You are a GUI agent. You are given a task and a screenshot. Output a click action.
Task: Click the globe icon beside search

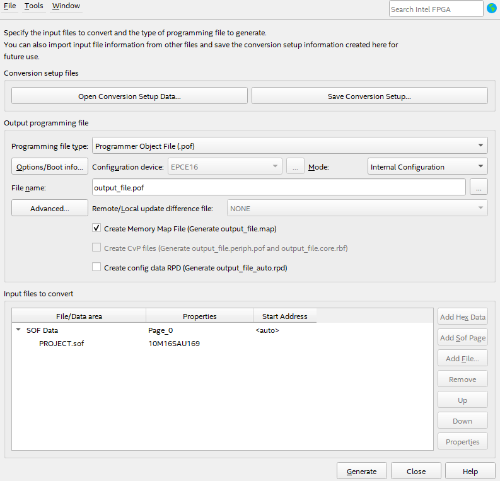491,9
